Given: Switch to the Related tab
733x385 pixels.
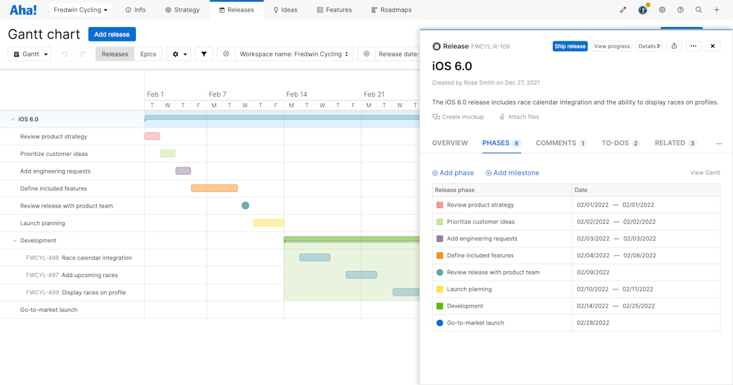Looking at the screenshot, I should [x=675, y=143].
